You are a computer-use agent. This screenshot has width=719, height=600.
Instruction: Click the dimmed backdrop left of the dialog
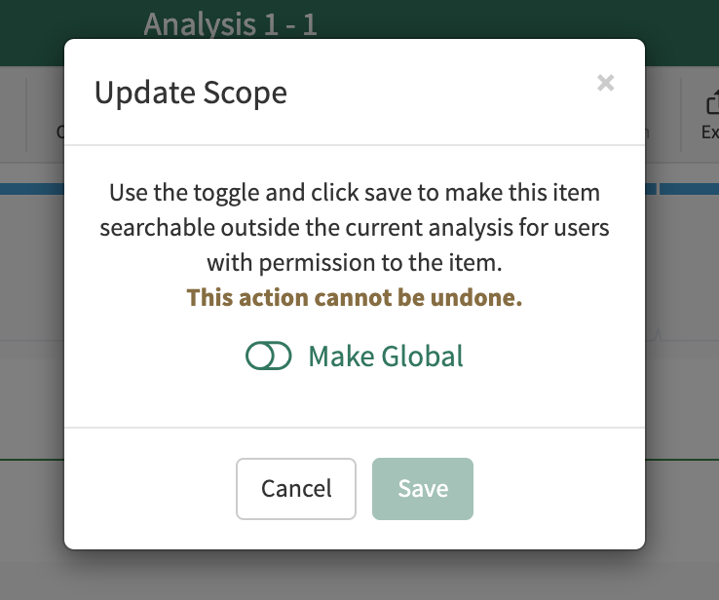click(31, 390)
